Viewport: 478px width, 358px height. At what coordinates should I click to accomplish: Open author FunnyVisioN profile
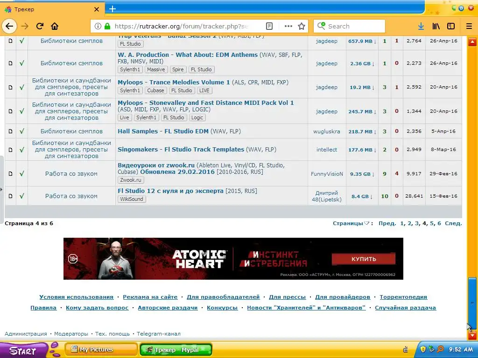point(327,174)
